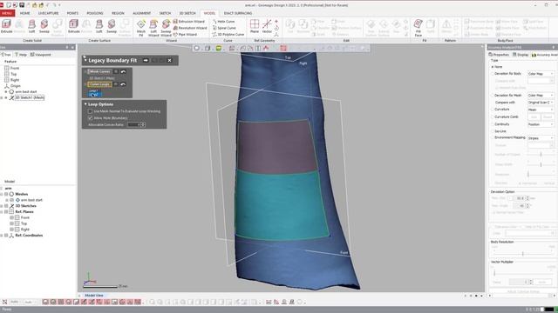Screen dimensions: 558x313
Task: Switch to the 3D SKETCH ribbon tab
Action: click(187, 13)
